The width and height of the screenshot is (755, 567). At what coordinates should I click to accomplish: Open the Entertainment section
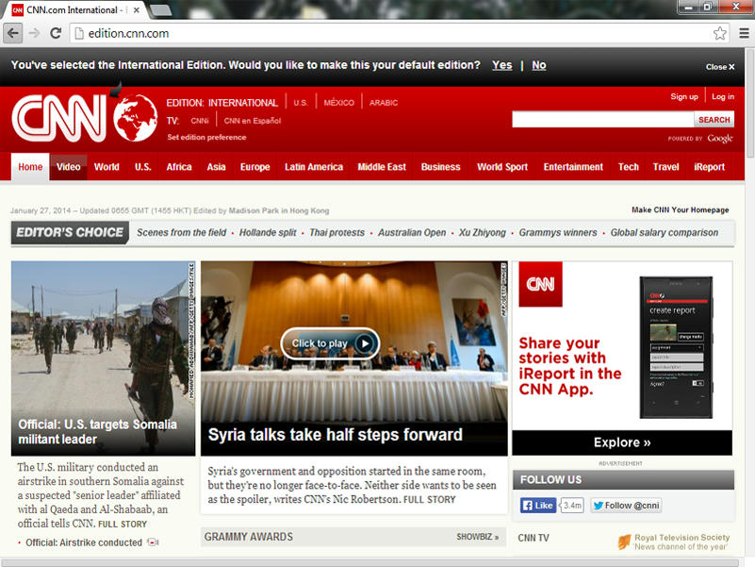tap(573, 167)
